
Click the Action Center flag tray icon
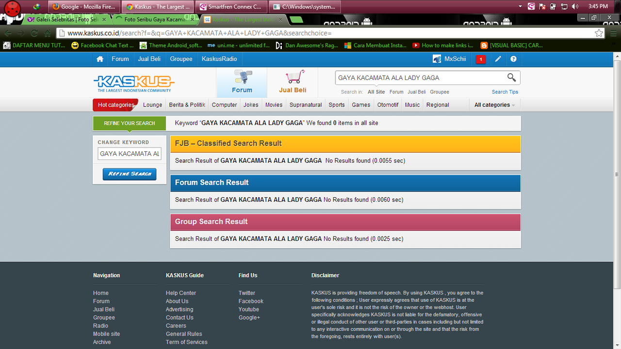click(x=542, y=6)
